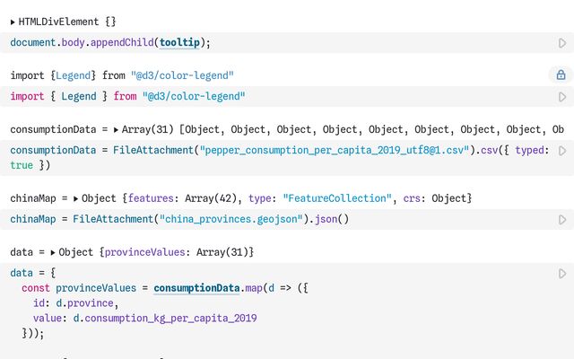Run the data object code cell
The image size is (574, 359).
coord(562,274)
